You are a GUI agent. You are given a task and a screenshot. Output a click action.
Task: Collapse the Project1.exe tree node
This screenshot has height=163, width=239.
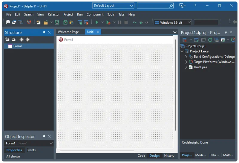point(182,51)
